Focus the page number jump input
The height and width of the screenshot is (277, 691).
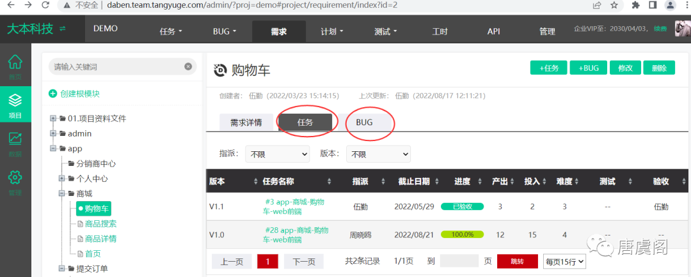[x=459, y=261]
